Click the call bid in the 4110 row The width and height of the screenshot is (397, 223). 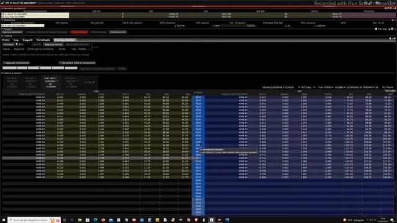point(147,97)
